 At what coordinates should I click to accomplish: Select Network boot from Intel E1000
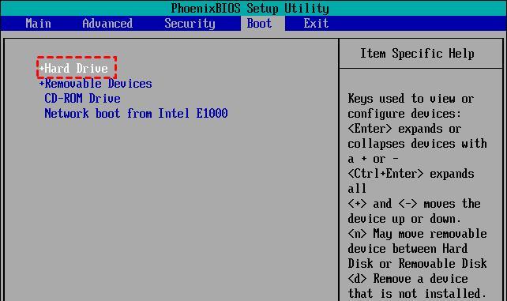tap(136, 113)
